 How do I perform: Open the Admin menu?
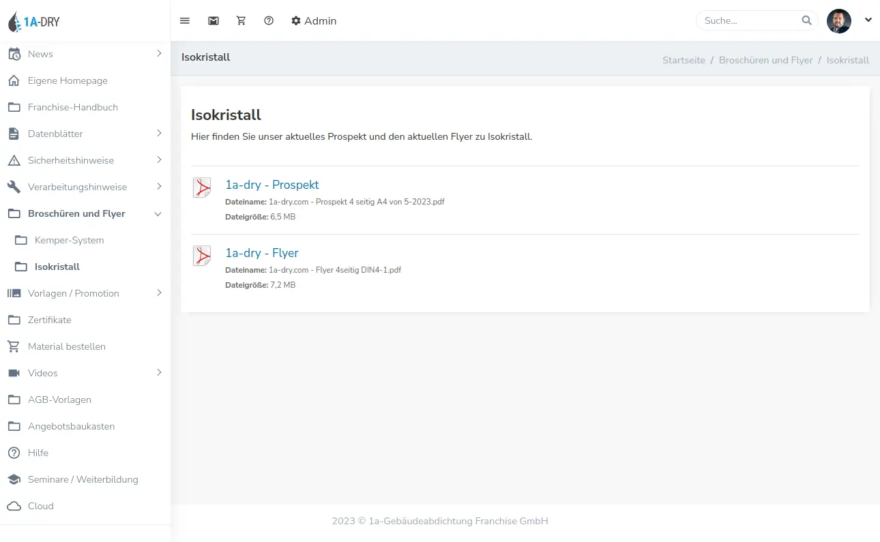point(314,20)
